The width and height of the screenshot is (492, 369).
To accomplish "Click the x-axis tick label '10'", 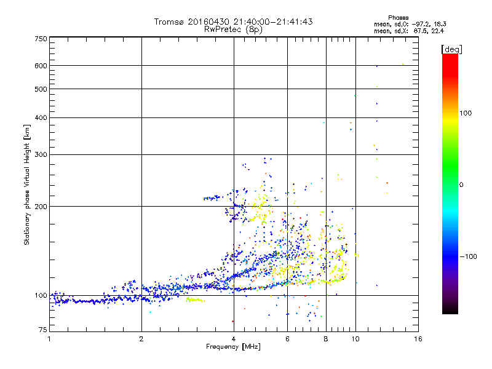I will click(355, 339).
